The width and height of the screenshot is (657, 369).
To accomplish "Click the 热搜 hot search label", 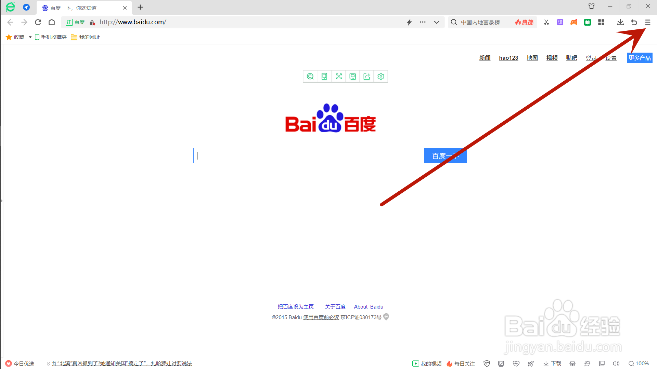I will coord(524,22).
